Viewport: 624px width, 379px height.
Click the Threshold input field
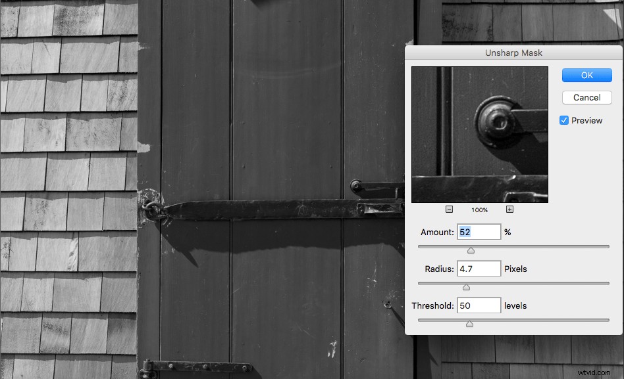(x=479, y=305)
